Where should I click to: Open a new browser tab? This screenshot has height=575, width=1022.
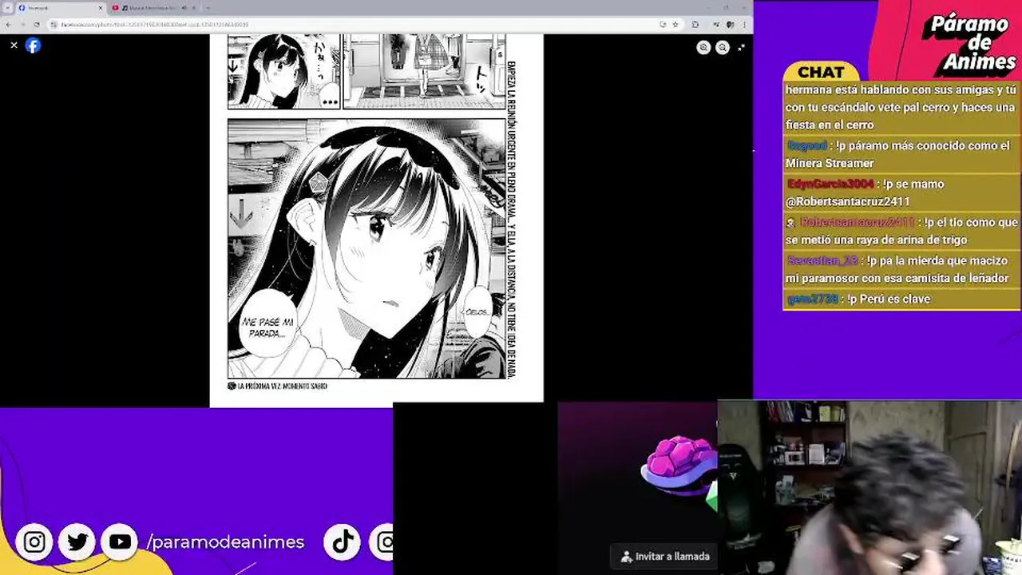coord(208,8)
